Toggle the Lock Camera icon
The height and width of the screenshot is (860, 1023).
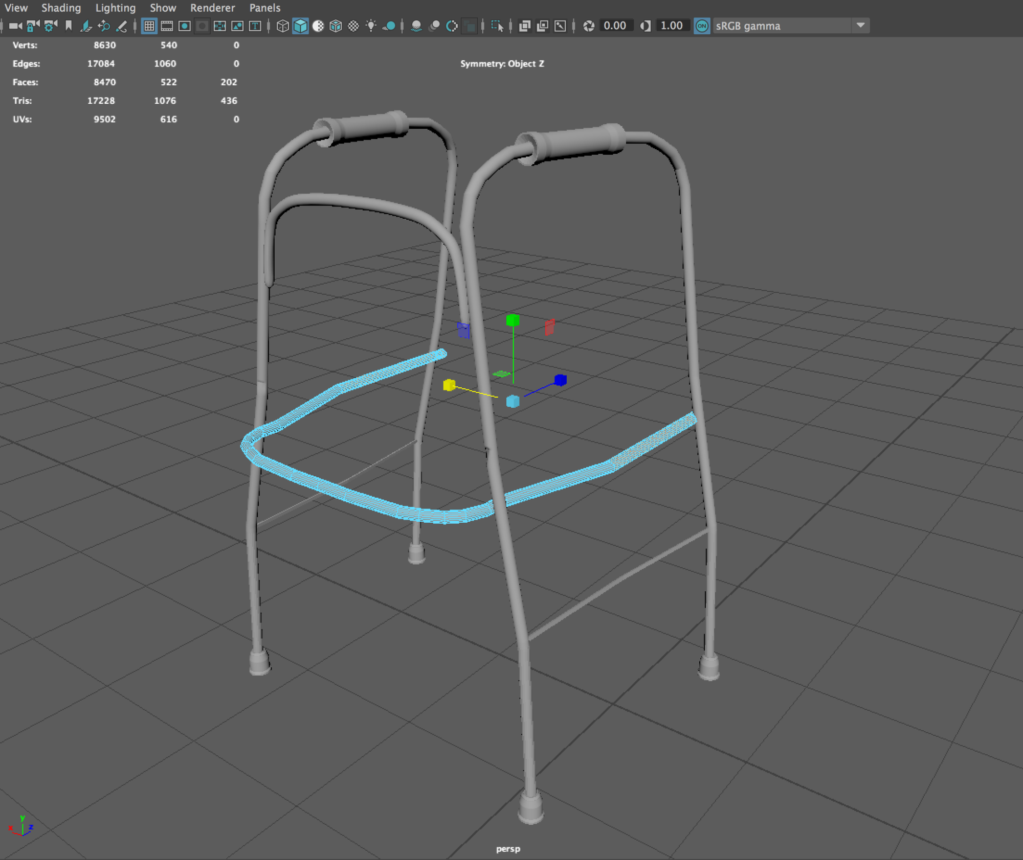click(x=33, y=26)
